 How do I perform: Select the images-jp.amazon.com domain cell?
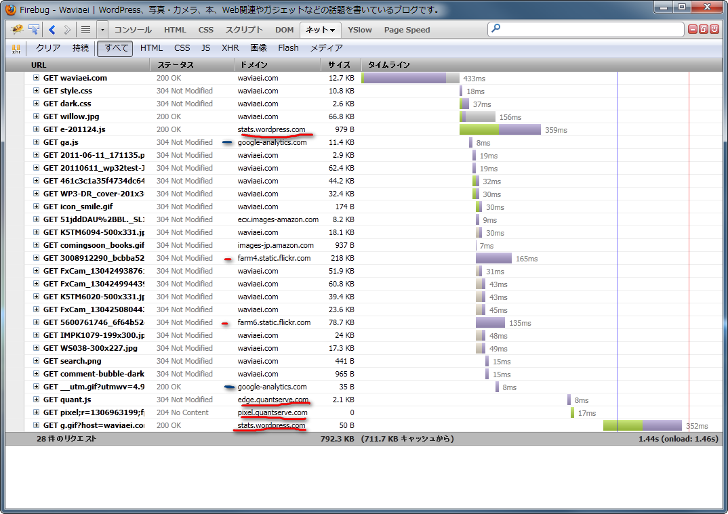tap(276, 245)
